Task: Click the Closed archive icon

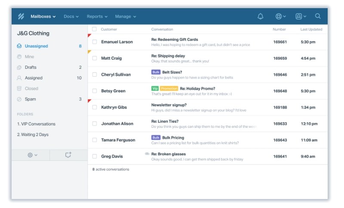Action: click(x=19, y=89)
